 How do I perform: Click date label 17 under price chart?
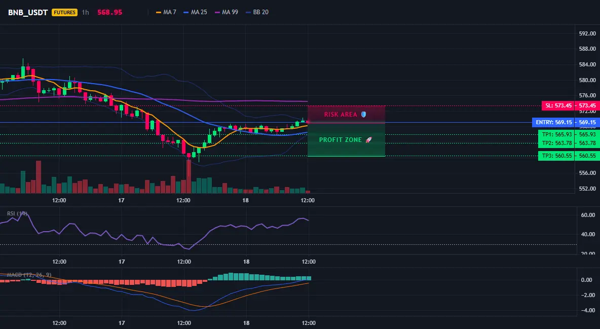[121, 200]
